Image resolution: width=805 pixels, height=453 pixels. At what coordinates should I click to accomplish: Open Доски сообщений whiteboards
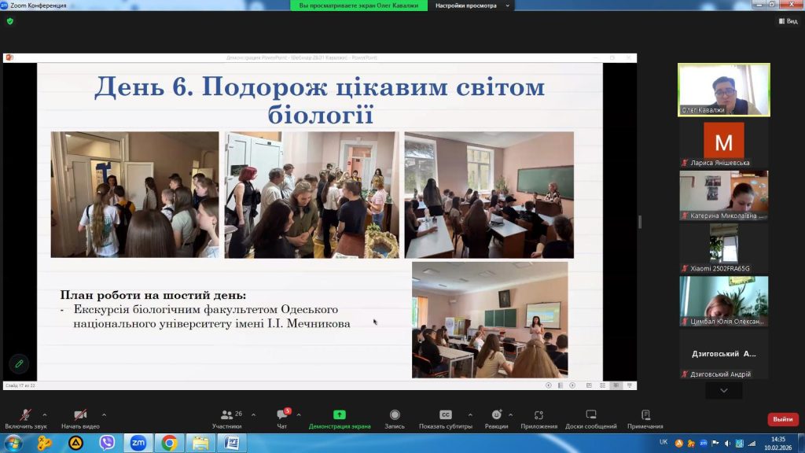tap(590, 416)
